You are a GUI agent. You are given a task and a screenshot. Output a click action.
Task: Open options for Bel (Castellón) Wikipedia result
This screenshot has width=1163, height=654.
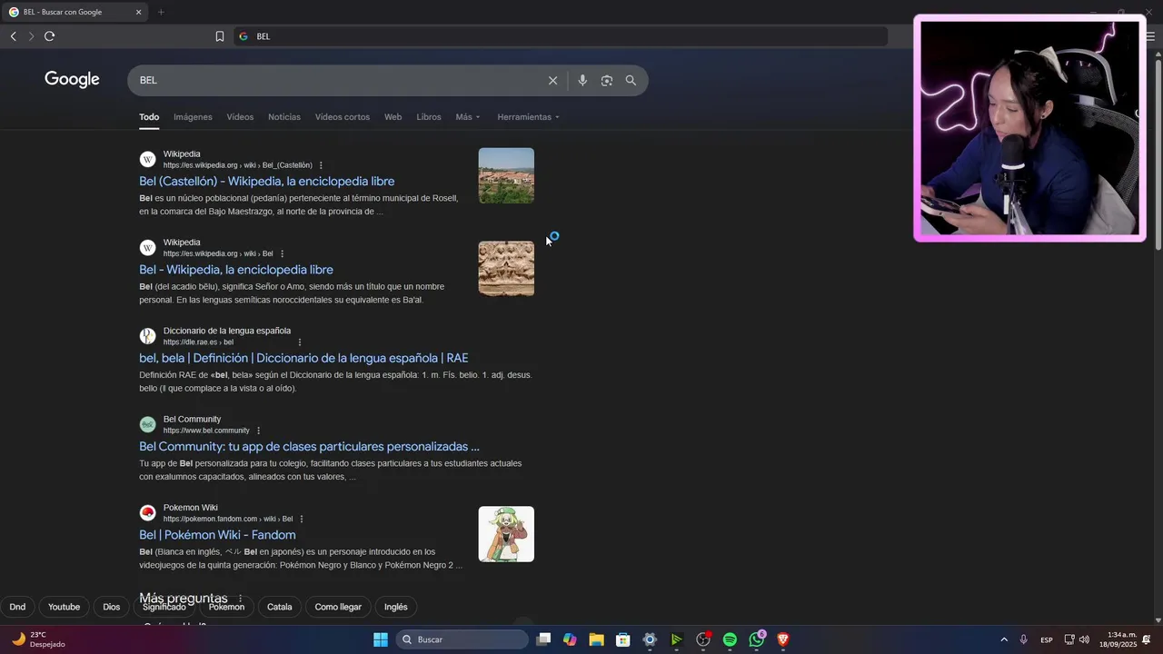(x=321, y=165)
